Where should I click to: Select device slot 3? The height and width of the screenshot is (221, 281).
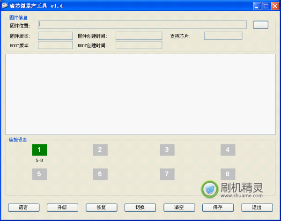coord(167,150)
